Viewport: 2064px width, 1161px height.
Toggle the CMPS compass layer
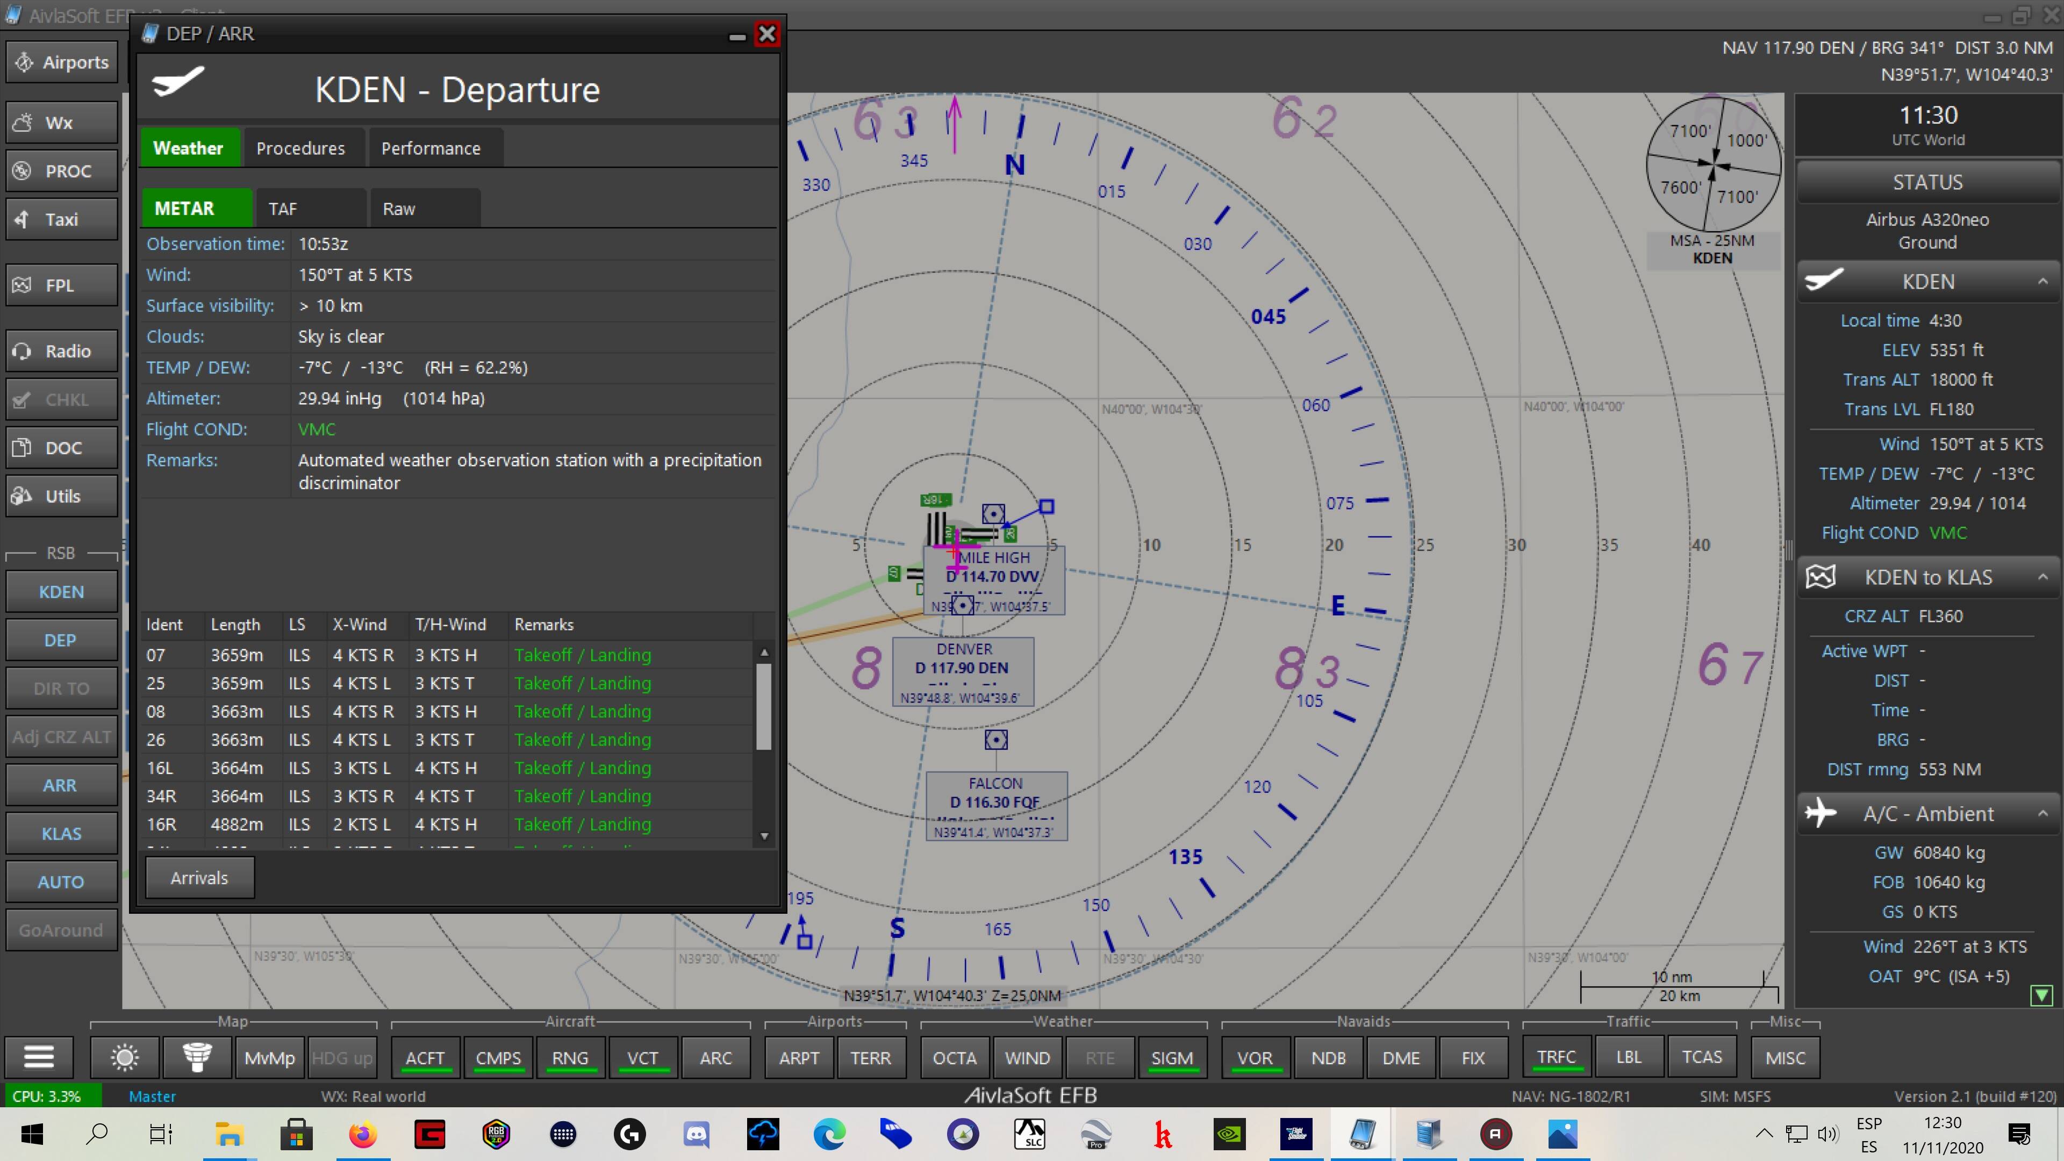[498, 1058]
